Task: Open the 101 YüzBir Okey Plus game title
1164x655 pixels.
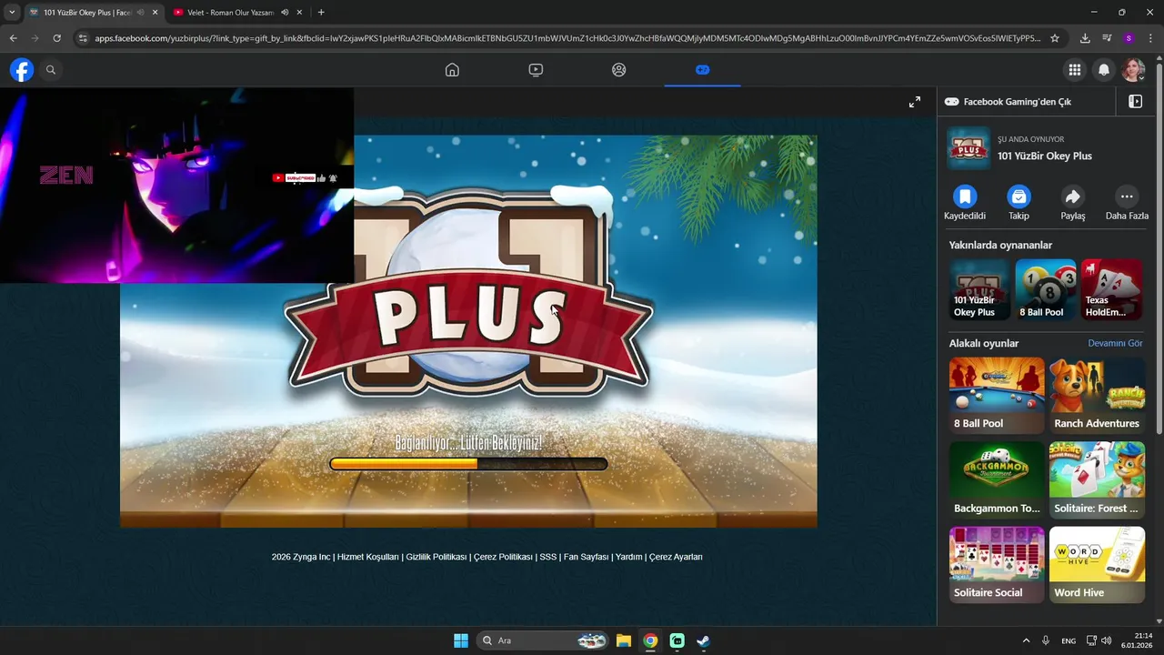Action: coord(1045,156)
